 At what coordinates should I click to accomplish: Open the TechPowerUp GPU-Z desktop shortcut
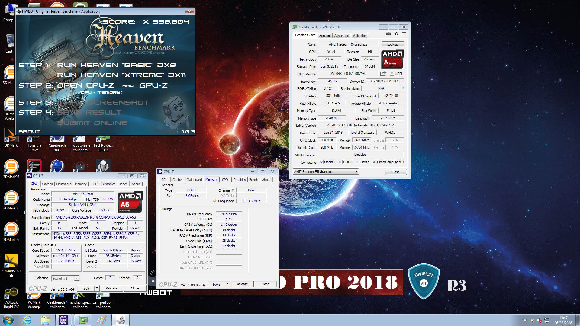click(103, 144)
